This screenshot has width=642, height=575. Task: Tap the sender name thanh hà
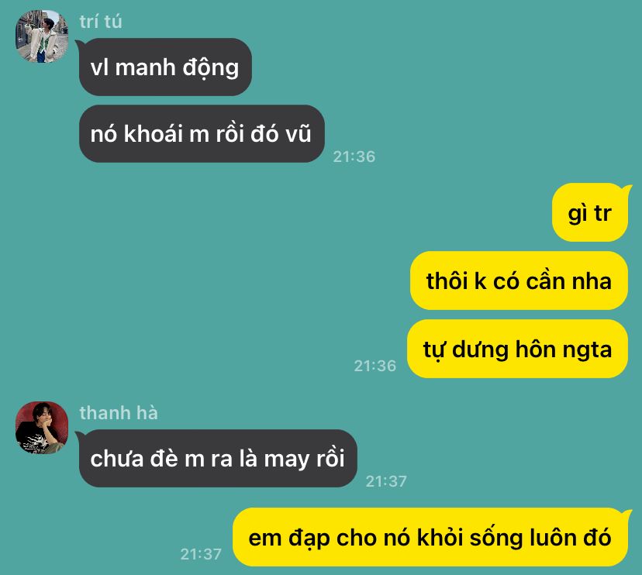click(x=119, y=413)
